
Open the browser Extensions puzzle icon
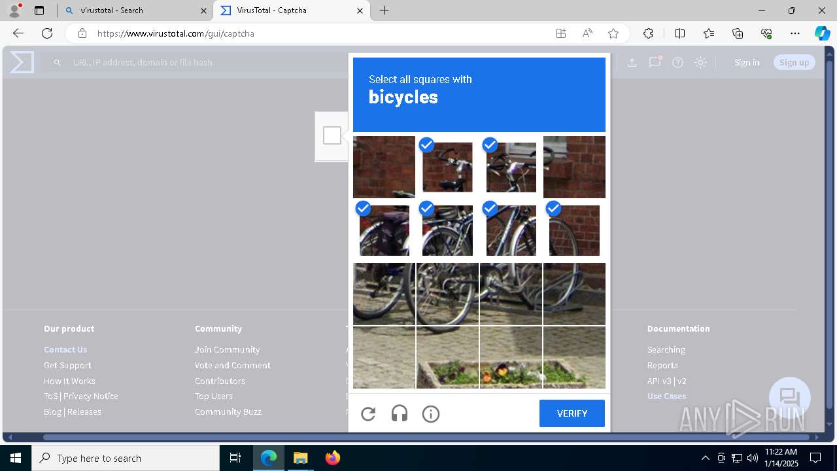click(648, 33)
